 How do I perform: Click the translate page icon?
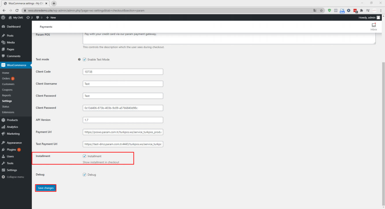pos(315,10)
